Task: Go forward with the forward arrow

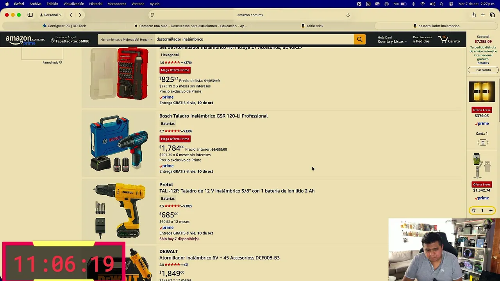Action: pos(80,15)
